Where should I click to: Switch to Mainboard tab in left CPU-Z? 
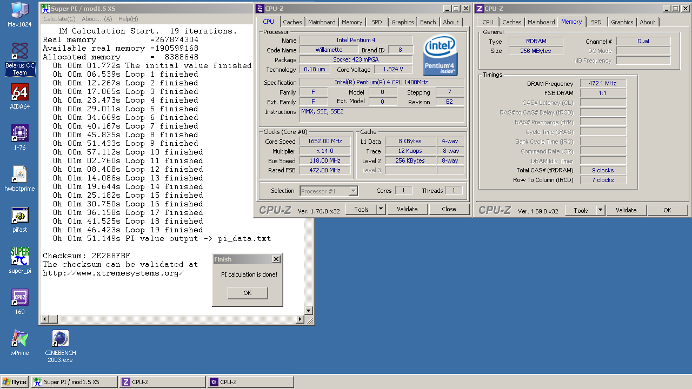tap(322, 22)
